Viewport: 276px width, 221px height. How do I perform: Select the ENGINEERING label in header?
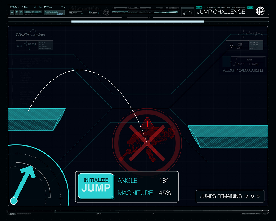(x=239, y=8)
